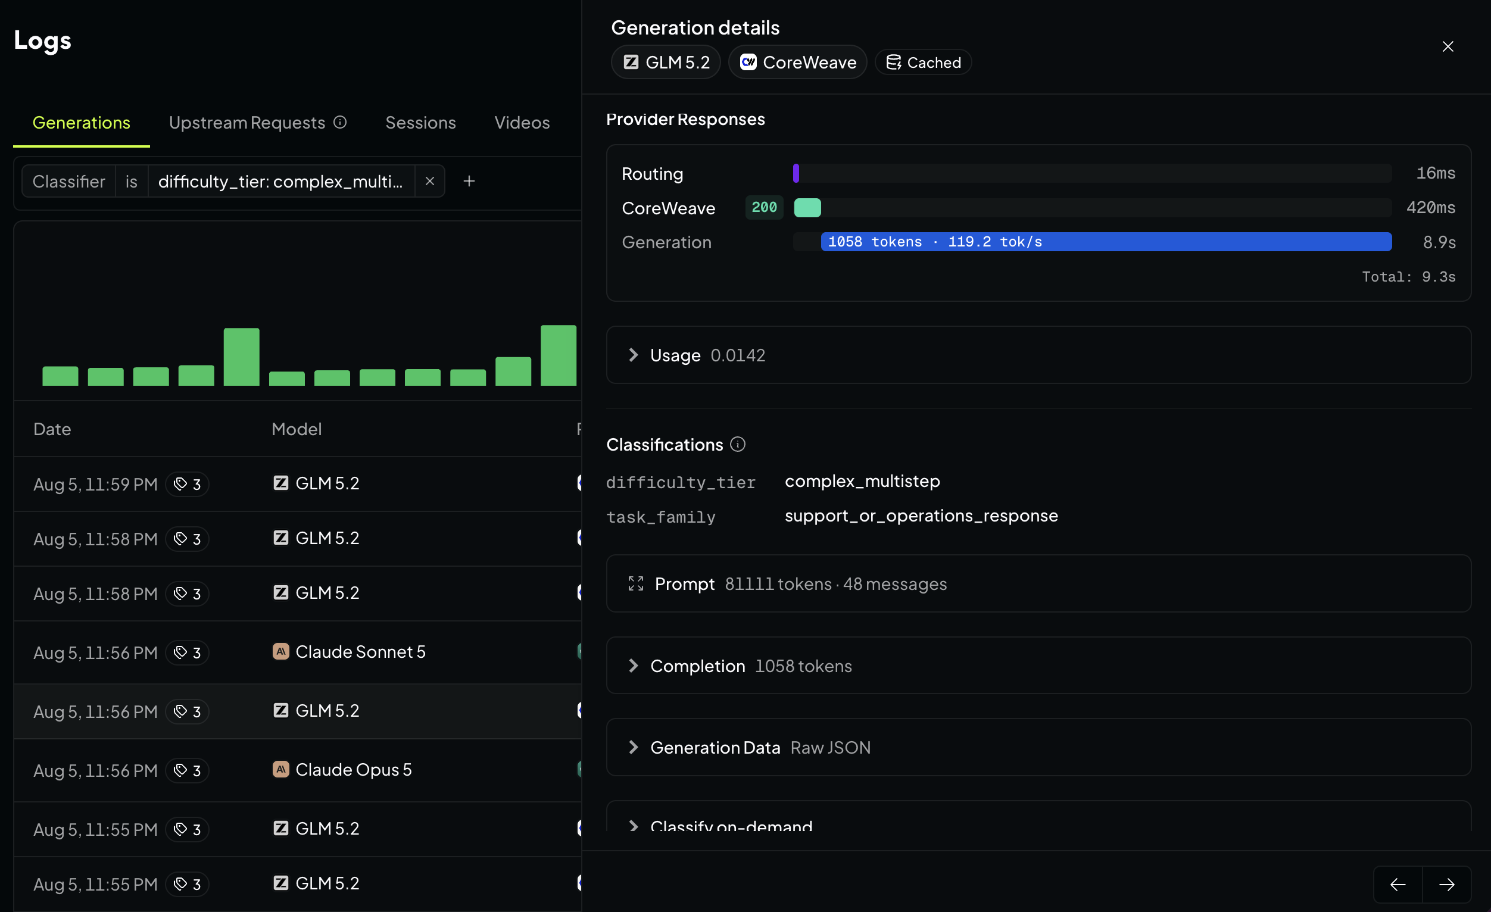This screenshot has width=1491, height=912.
Task: Click the task_family label
Action: 661,517
